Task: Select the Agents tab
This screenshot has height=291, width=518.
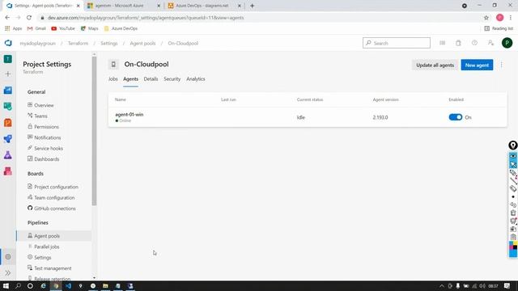Action: pyautogui.click(x=130, y=79)
